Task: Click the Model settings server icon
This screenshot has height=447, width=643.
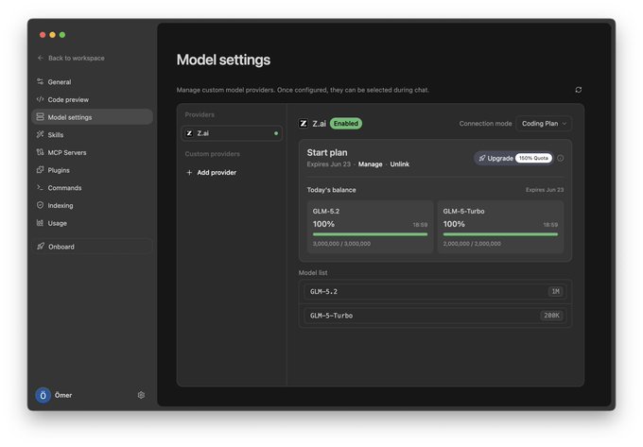Action: 40,117
